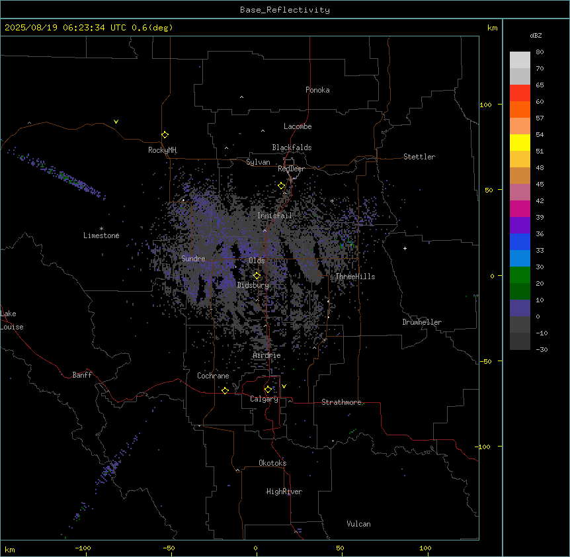Click the yellow diamond marker above RockyMH

pyautogui.click(x=165, y=135)
